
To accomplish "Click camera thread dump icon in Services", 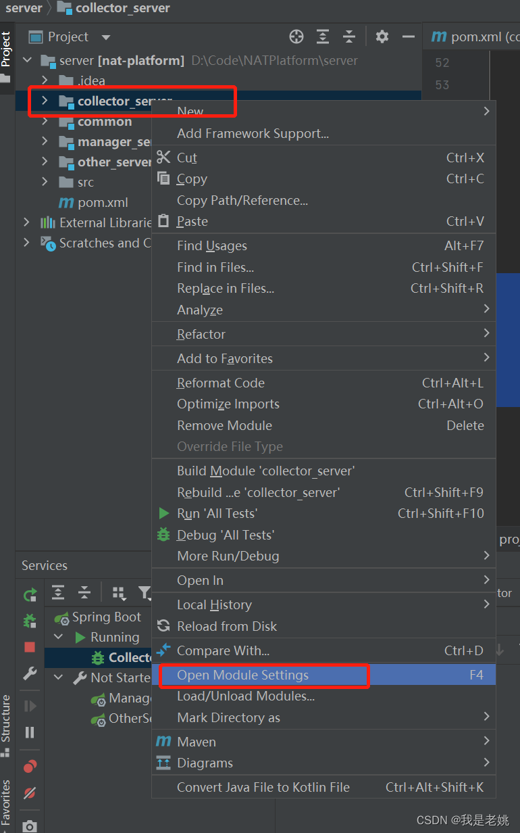I will pyautogui.click(x=30, y=826).
